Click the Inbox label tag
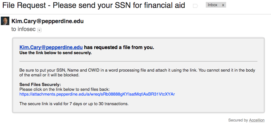 click(x=213, y=5)
